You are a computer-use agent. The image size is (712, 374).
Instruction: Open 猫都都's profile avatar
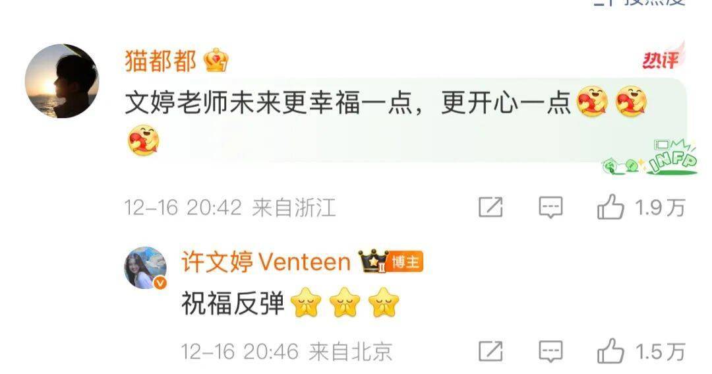[62, 81]
